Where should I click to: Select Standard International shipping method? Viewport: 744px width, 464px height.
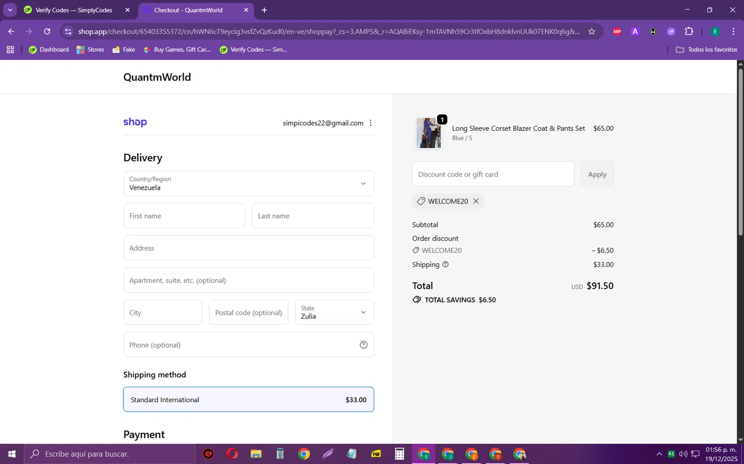click(x=248, y=399)
